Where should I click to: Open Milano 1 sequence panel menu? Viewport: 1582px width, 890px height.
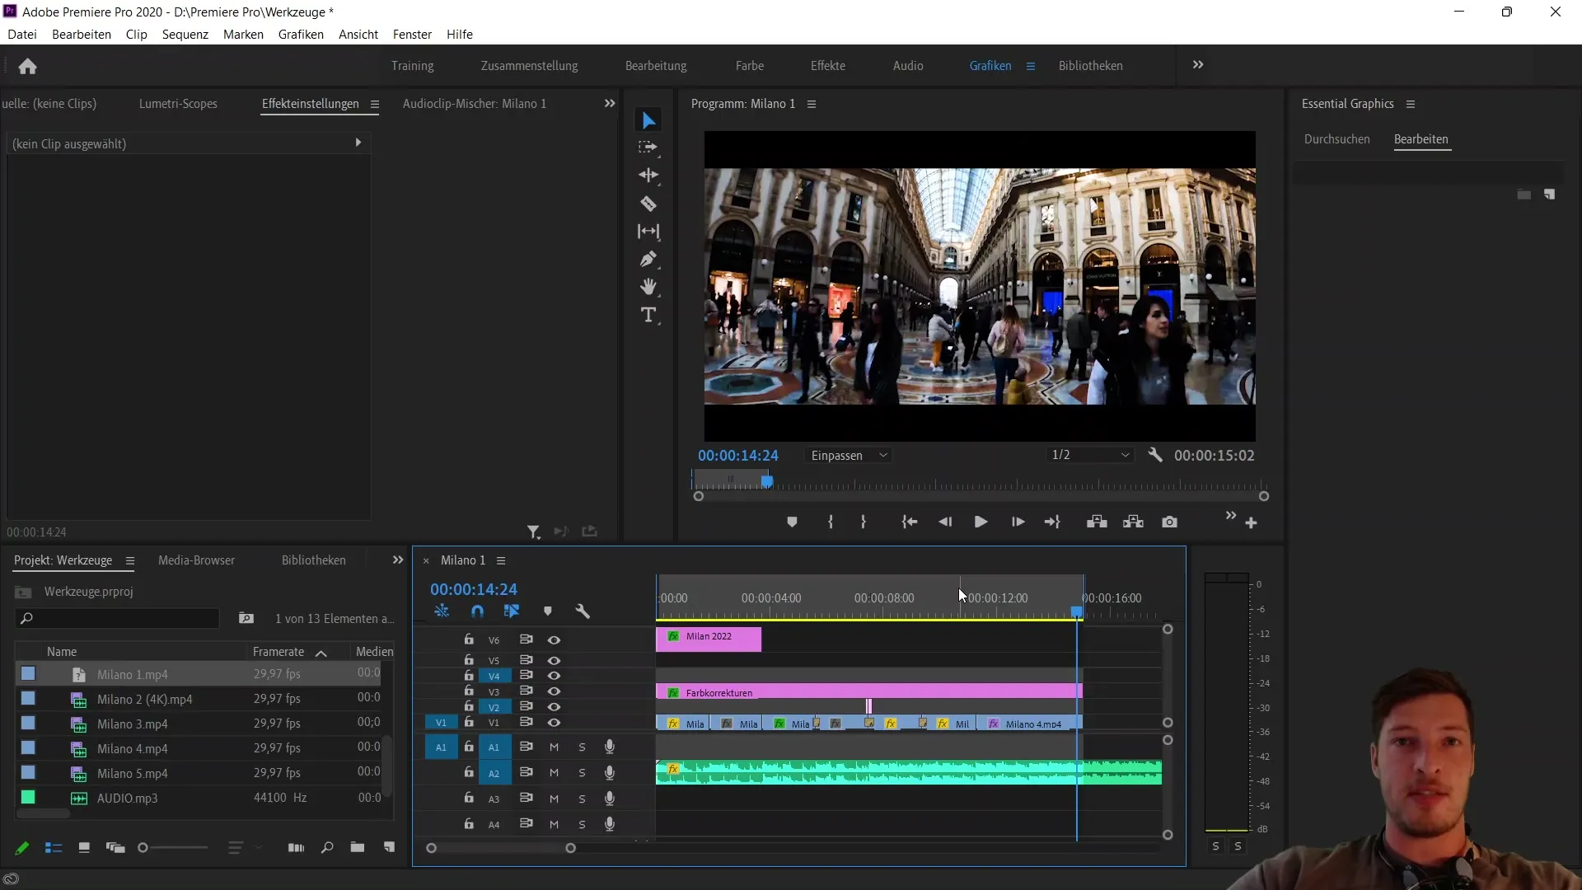point(501,561)
